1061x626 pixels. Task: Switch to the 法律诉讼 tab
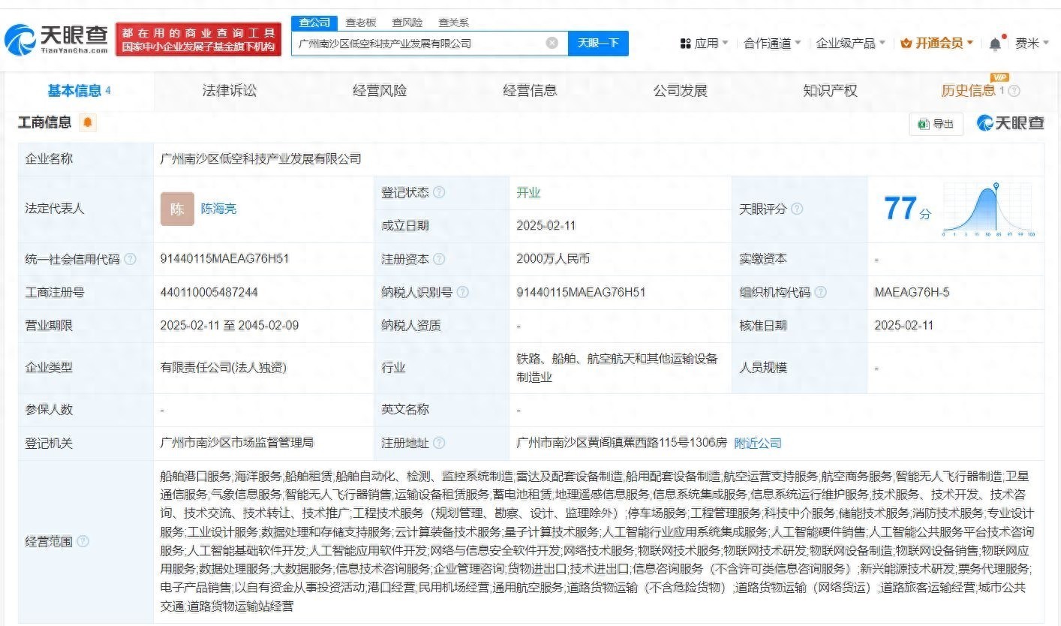coord(229,91)
